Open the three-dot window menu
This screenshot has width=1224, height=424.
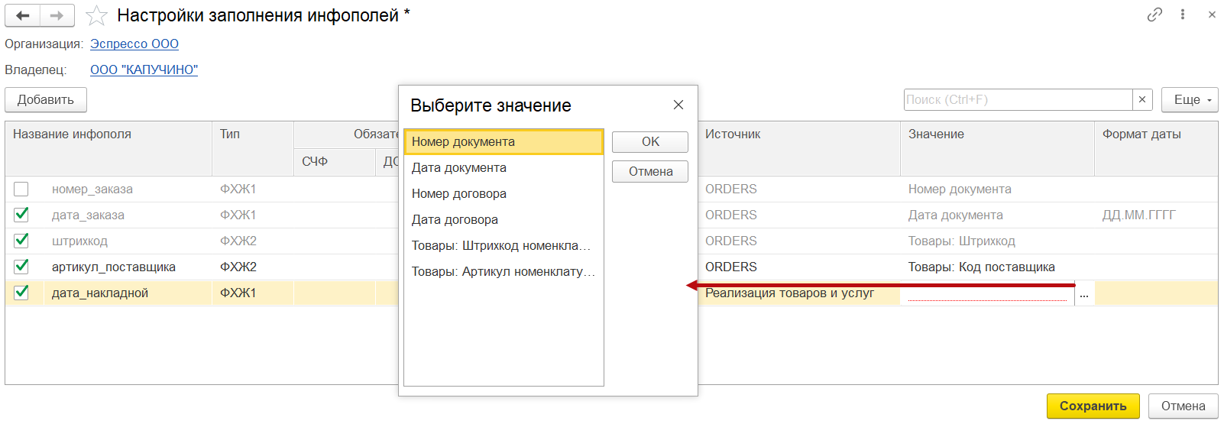pos(1183,15)
